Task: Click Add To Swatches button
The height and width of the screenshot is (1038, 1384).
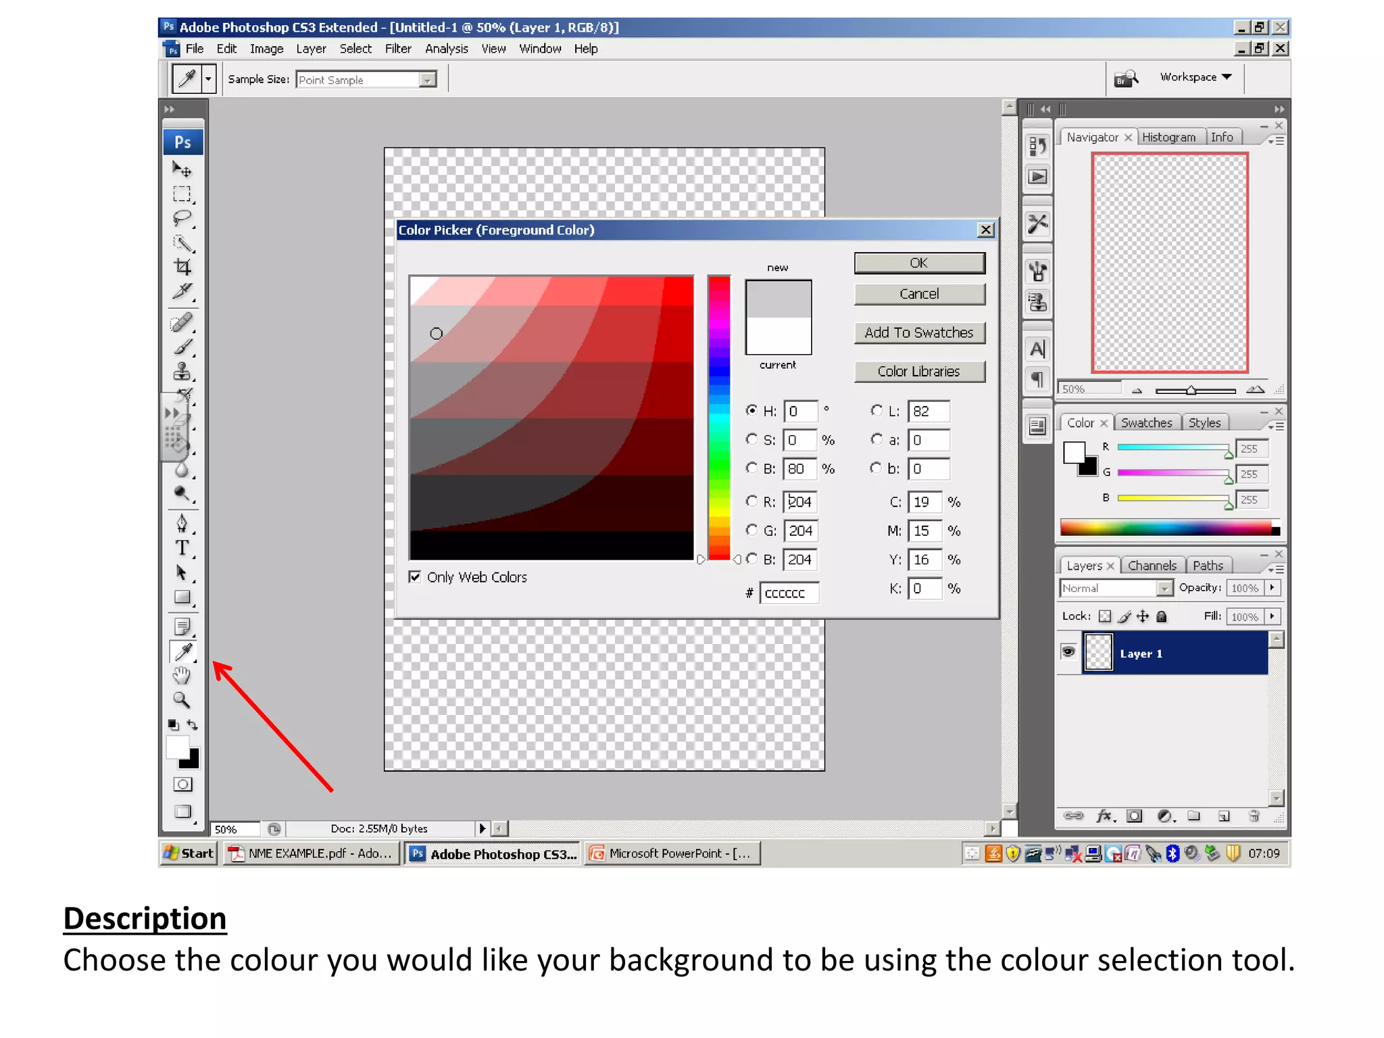Action: tap(919, 332)
